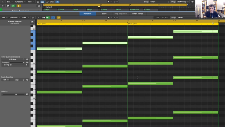Open tracks area Functions menu
Viewport: 225px width, 127px height.
pyautogui.click(x=20, y=2)
